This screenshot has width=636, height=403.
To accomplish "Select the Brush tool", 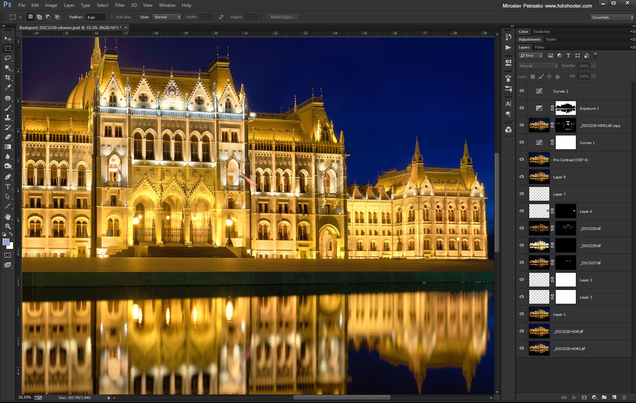I will click(x=8, y=108).
